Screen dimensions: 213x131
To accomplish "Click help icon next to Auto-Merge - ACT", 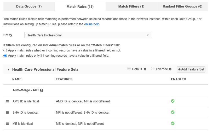I will click(42, 90).
